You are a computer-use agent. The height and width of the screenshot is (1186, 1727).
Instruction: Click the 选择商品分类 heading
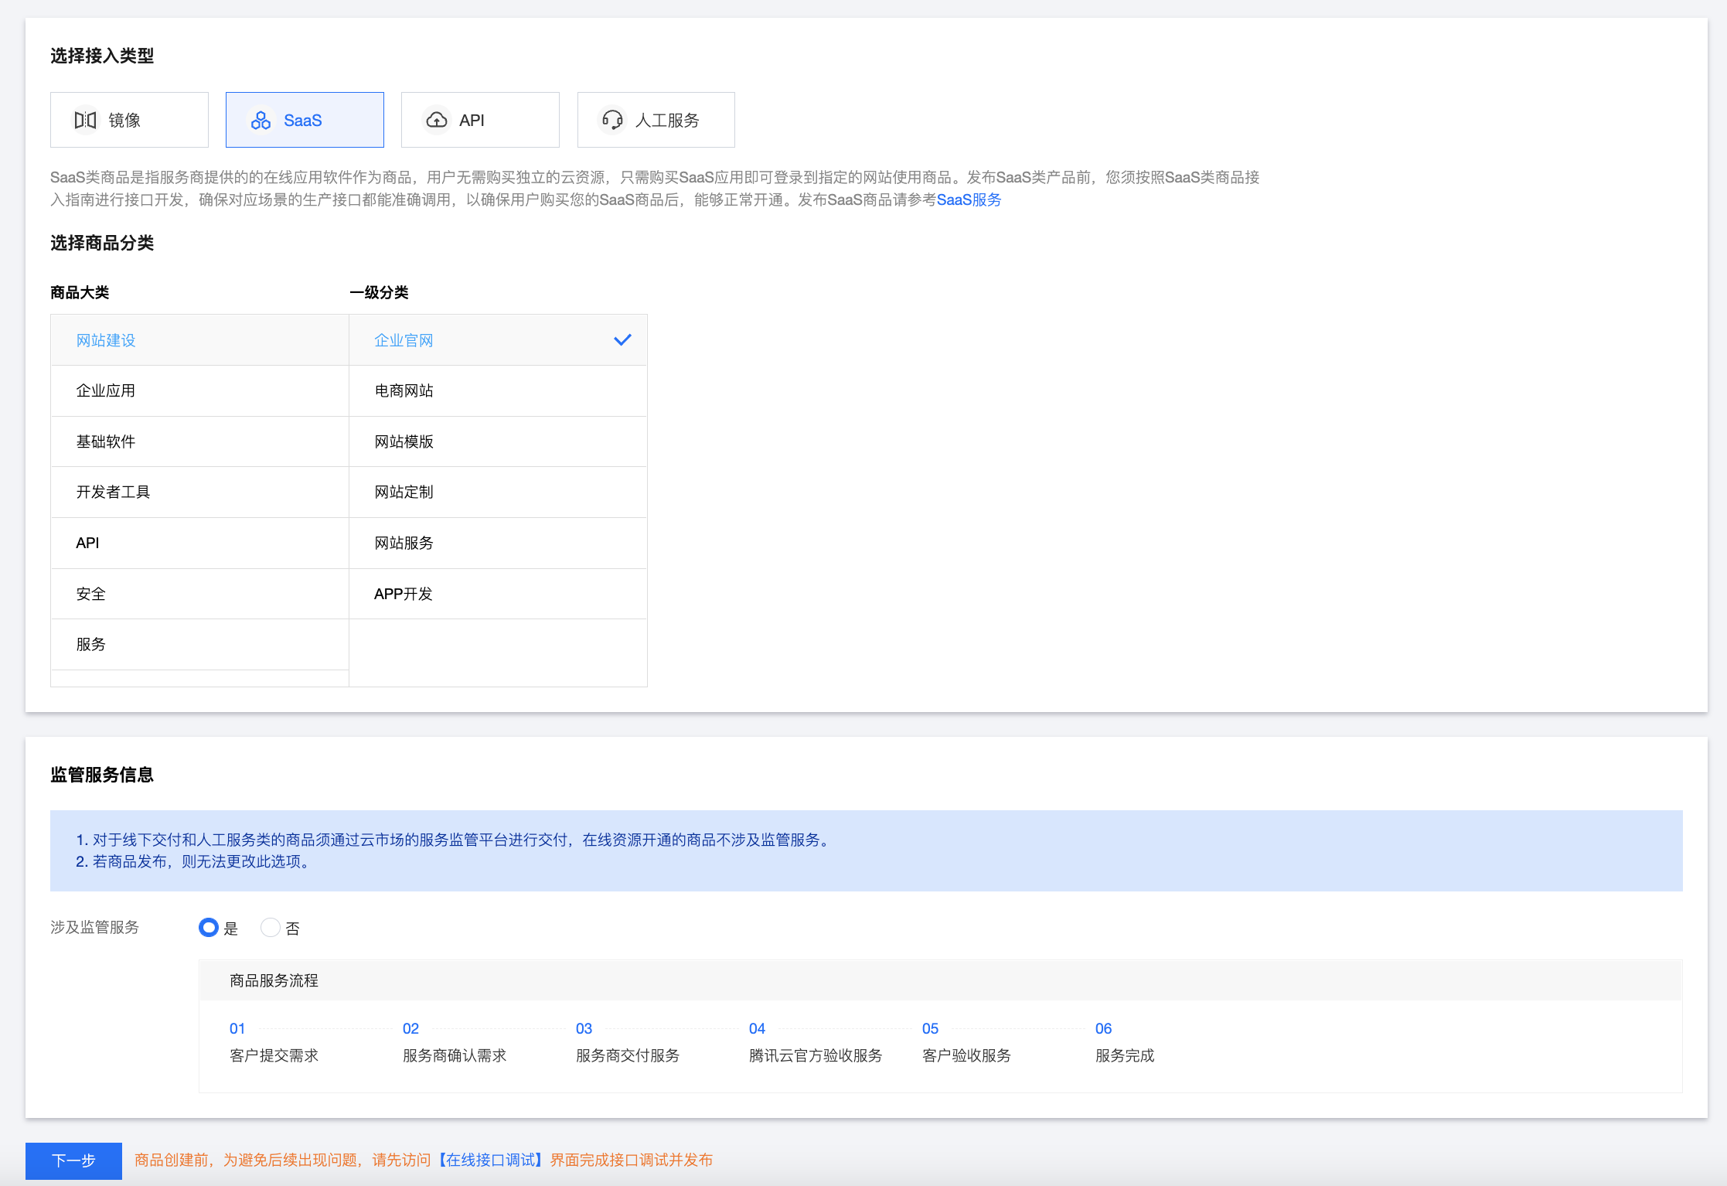102,243
